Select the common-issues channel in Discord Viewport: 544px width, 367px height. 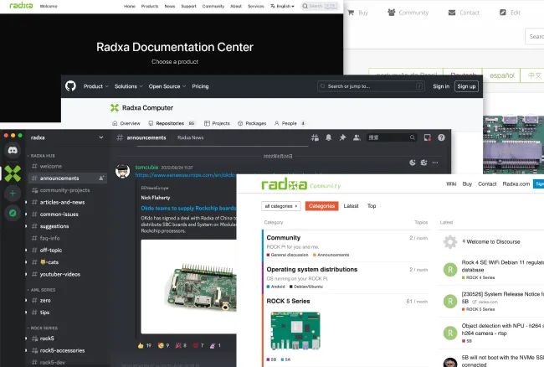point(59,215)
